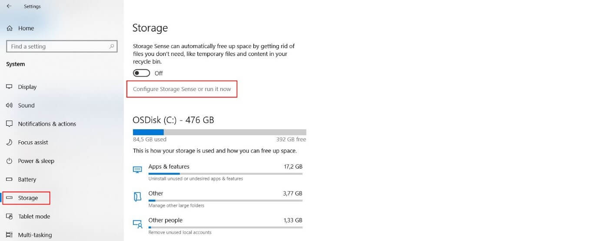The height and width of the screenshot is (241, 603).
Task: Click the Focus assist moon icon
Action: (x=9, y=142)
